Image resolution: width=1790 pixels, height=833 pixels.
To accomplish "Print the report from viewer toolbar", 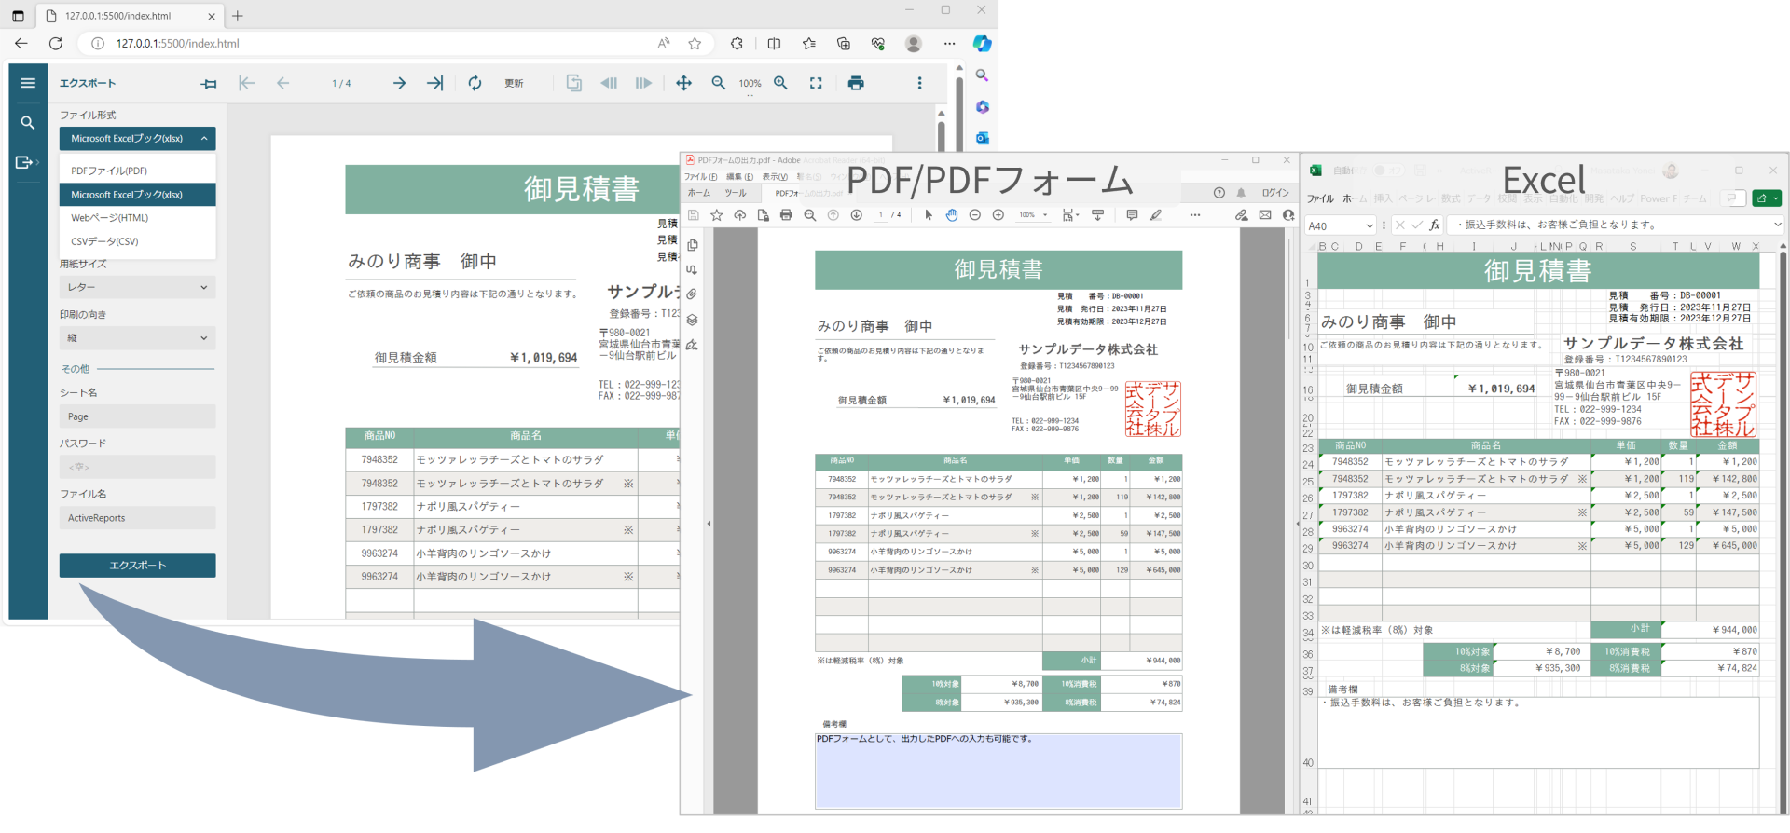I will (856, 83).
